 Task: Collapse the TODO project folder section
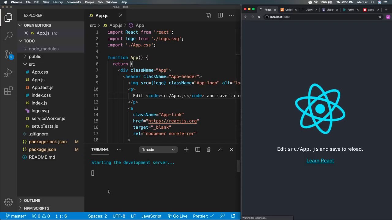click(x=51, y=41)
